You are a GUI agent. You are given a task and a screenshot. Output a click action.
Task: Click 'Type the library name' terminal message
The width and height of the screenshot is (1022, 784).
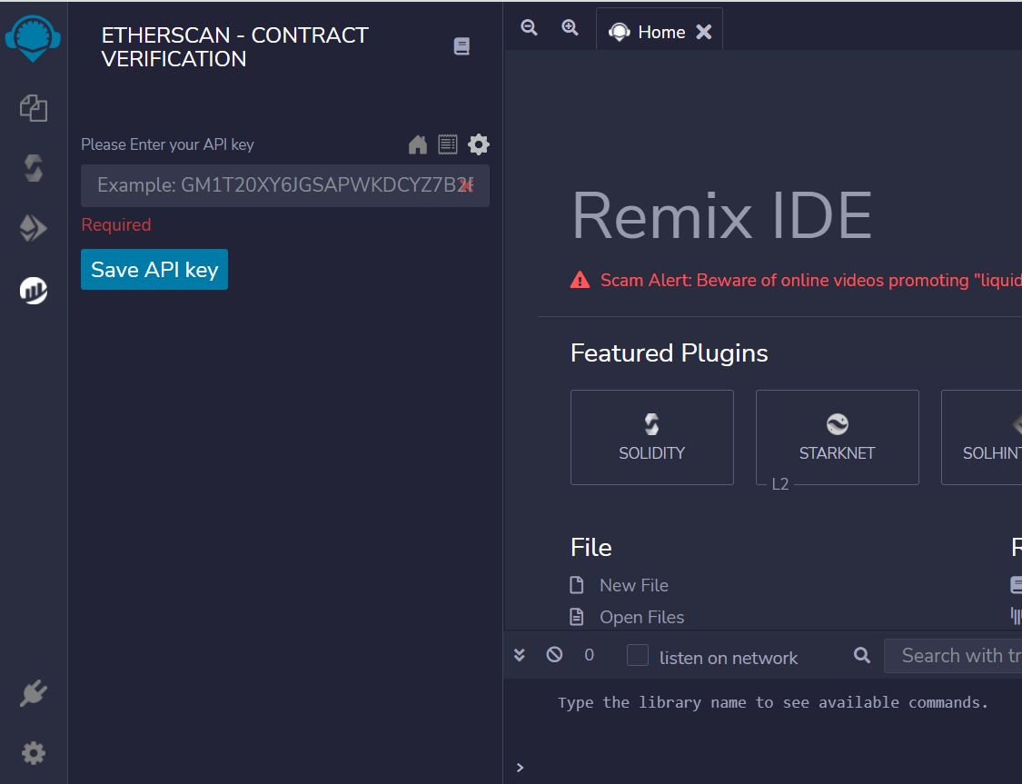click(773, 702)
